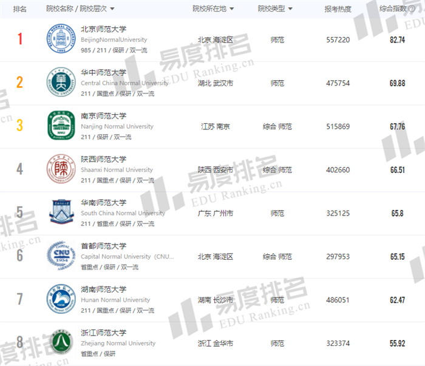Screen dimensions: 425x366
Task: Click Shaanxi Normal University red logo
Action: click(61, 169)
